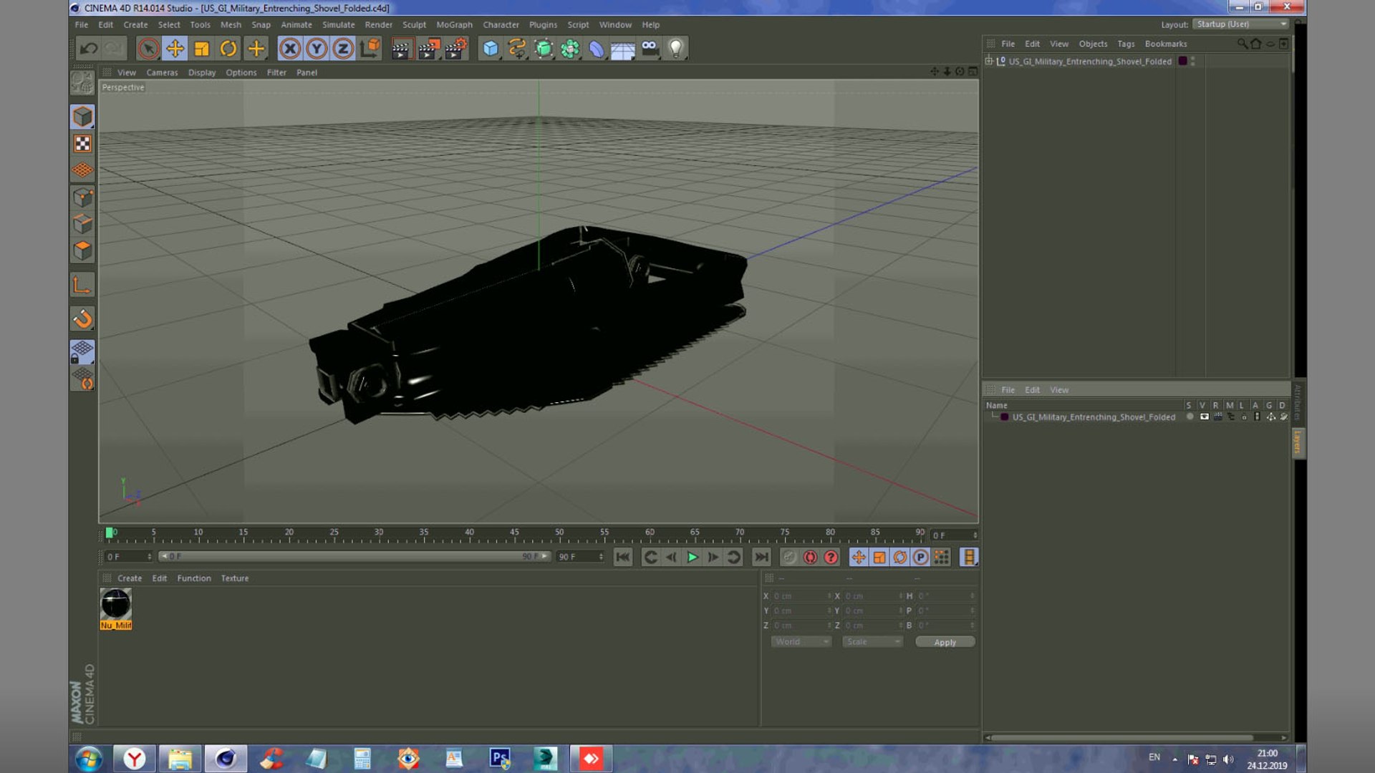Viewport: 1375px width, 773px height.
Task: Toggle X axis lock
Action: point(290,49)
